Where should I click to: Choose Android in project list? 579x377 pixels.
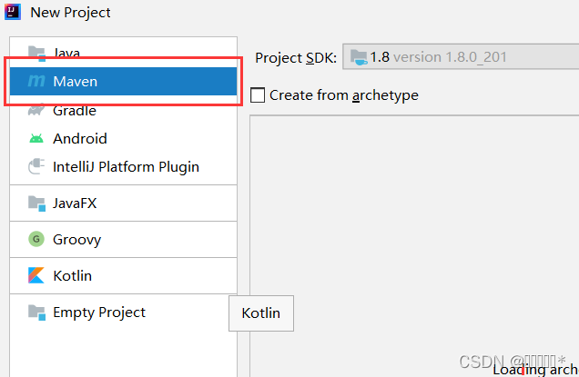(x=123, y=139)
